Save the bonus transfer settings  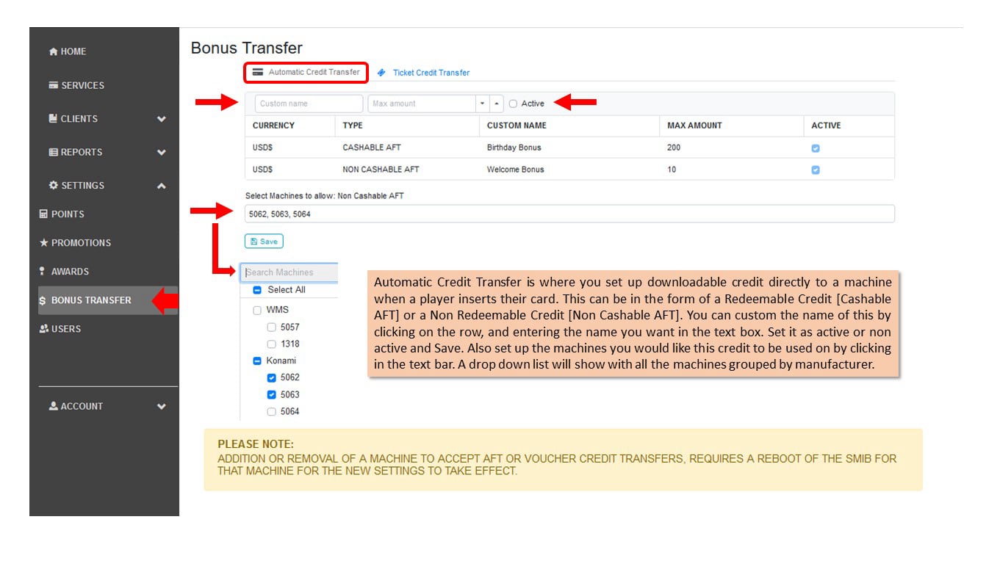click(x=264, y=241)
